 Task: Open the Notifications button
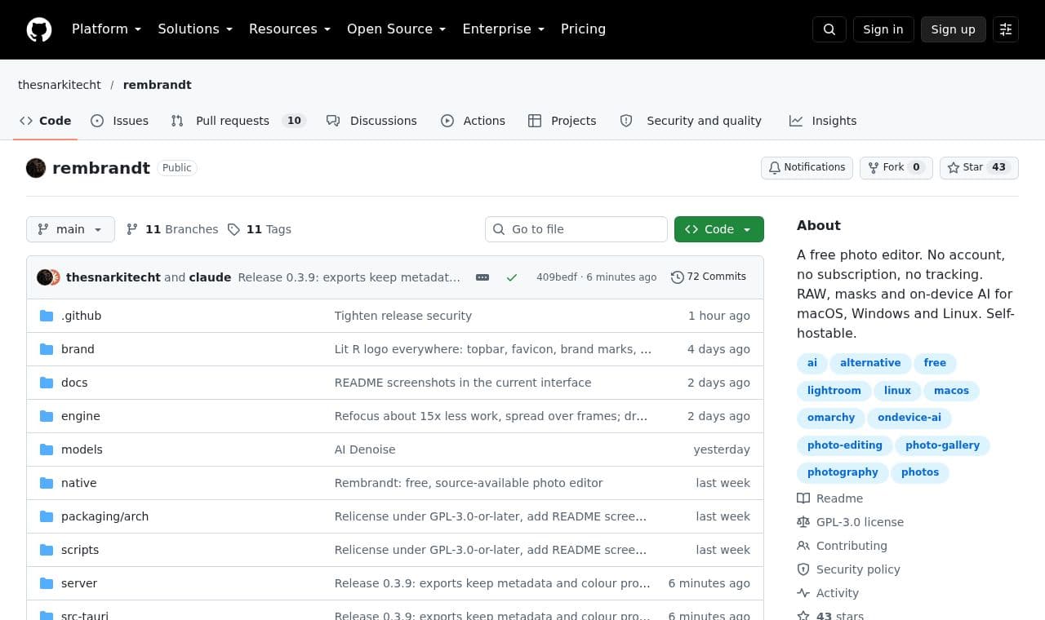(x=807, y=167)
